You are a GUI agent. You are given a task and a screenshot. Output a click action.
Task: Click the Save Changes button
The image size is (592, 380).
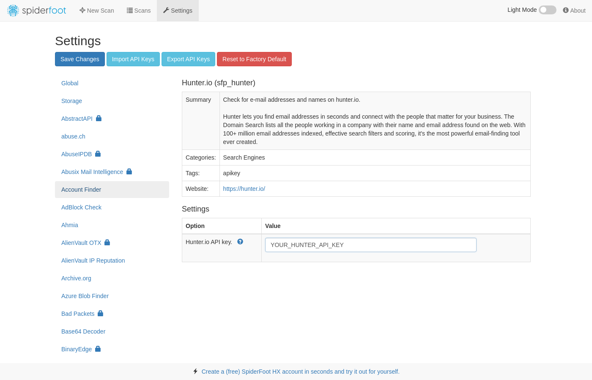[x=80, y=59]
